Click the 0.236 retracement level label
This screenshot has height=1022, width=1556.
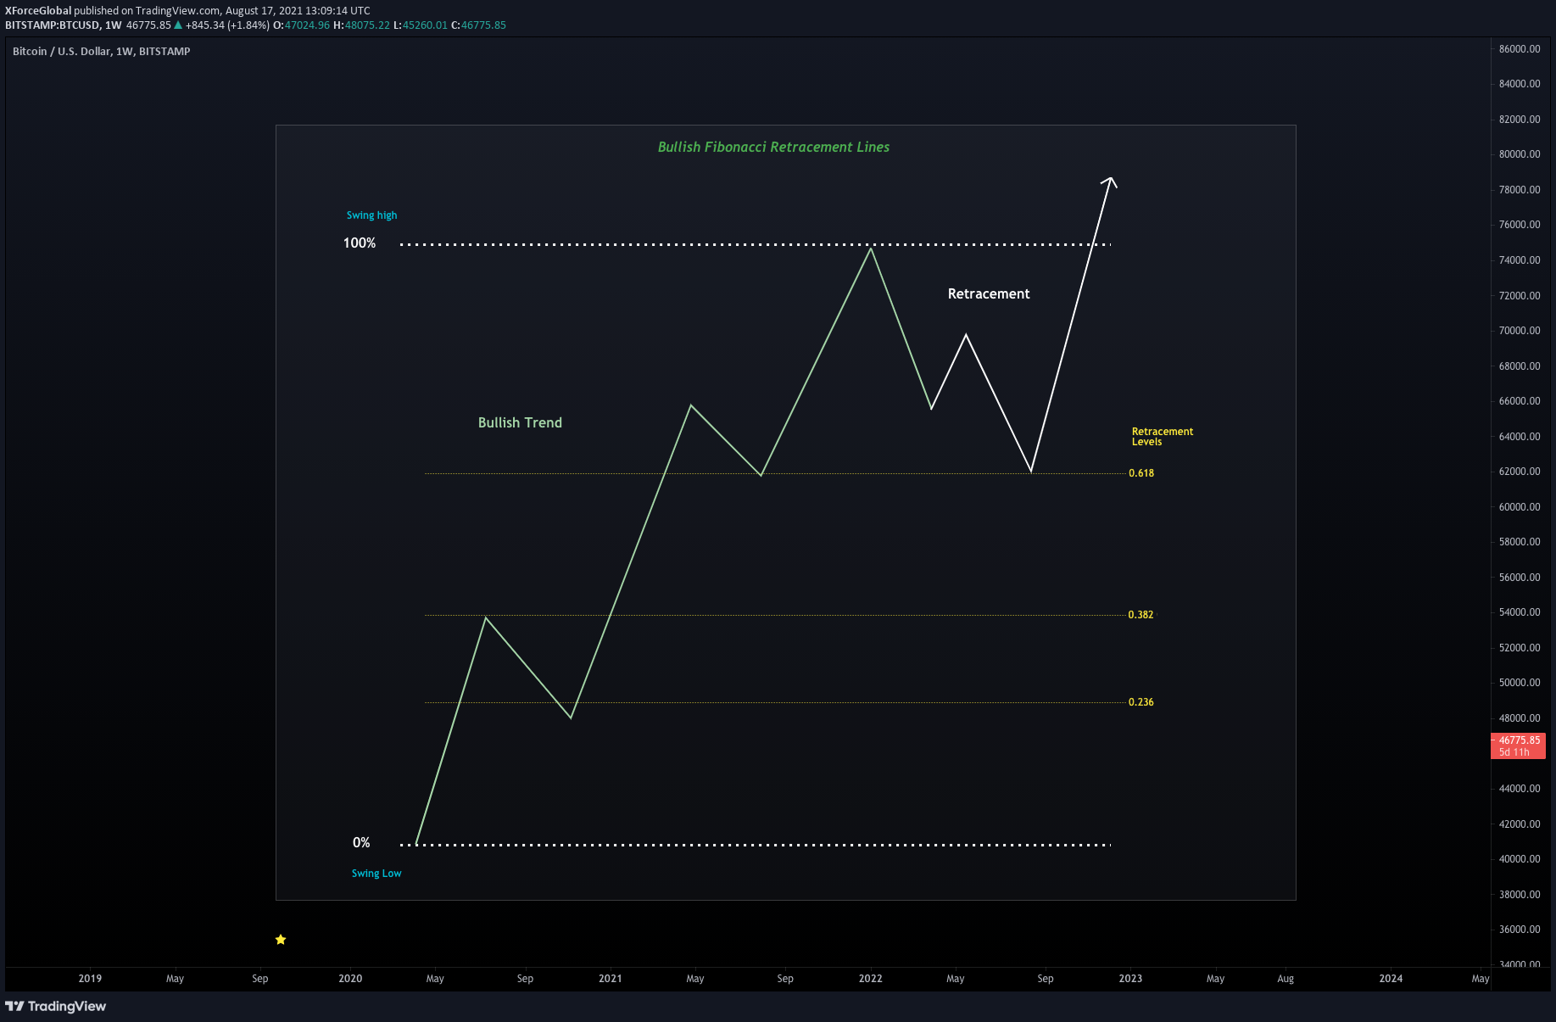pyautogui.click(x=1141, y=702)
